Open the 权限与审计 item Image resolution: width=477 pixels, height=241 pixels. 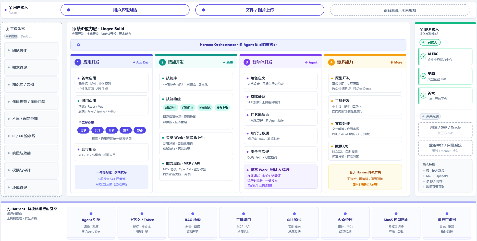click(x=31, y=170)
